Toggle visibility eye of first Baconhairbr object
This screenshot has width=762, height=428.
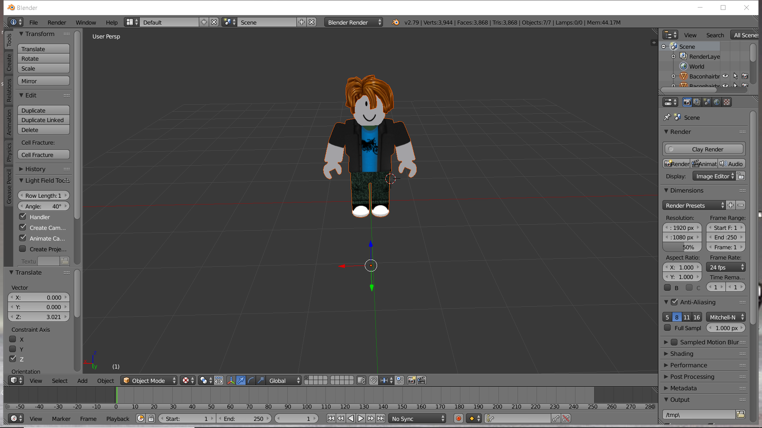pyautogui.click(x=725, y=76)
